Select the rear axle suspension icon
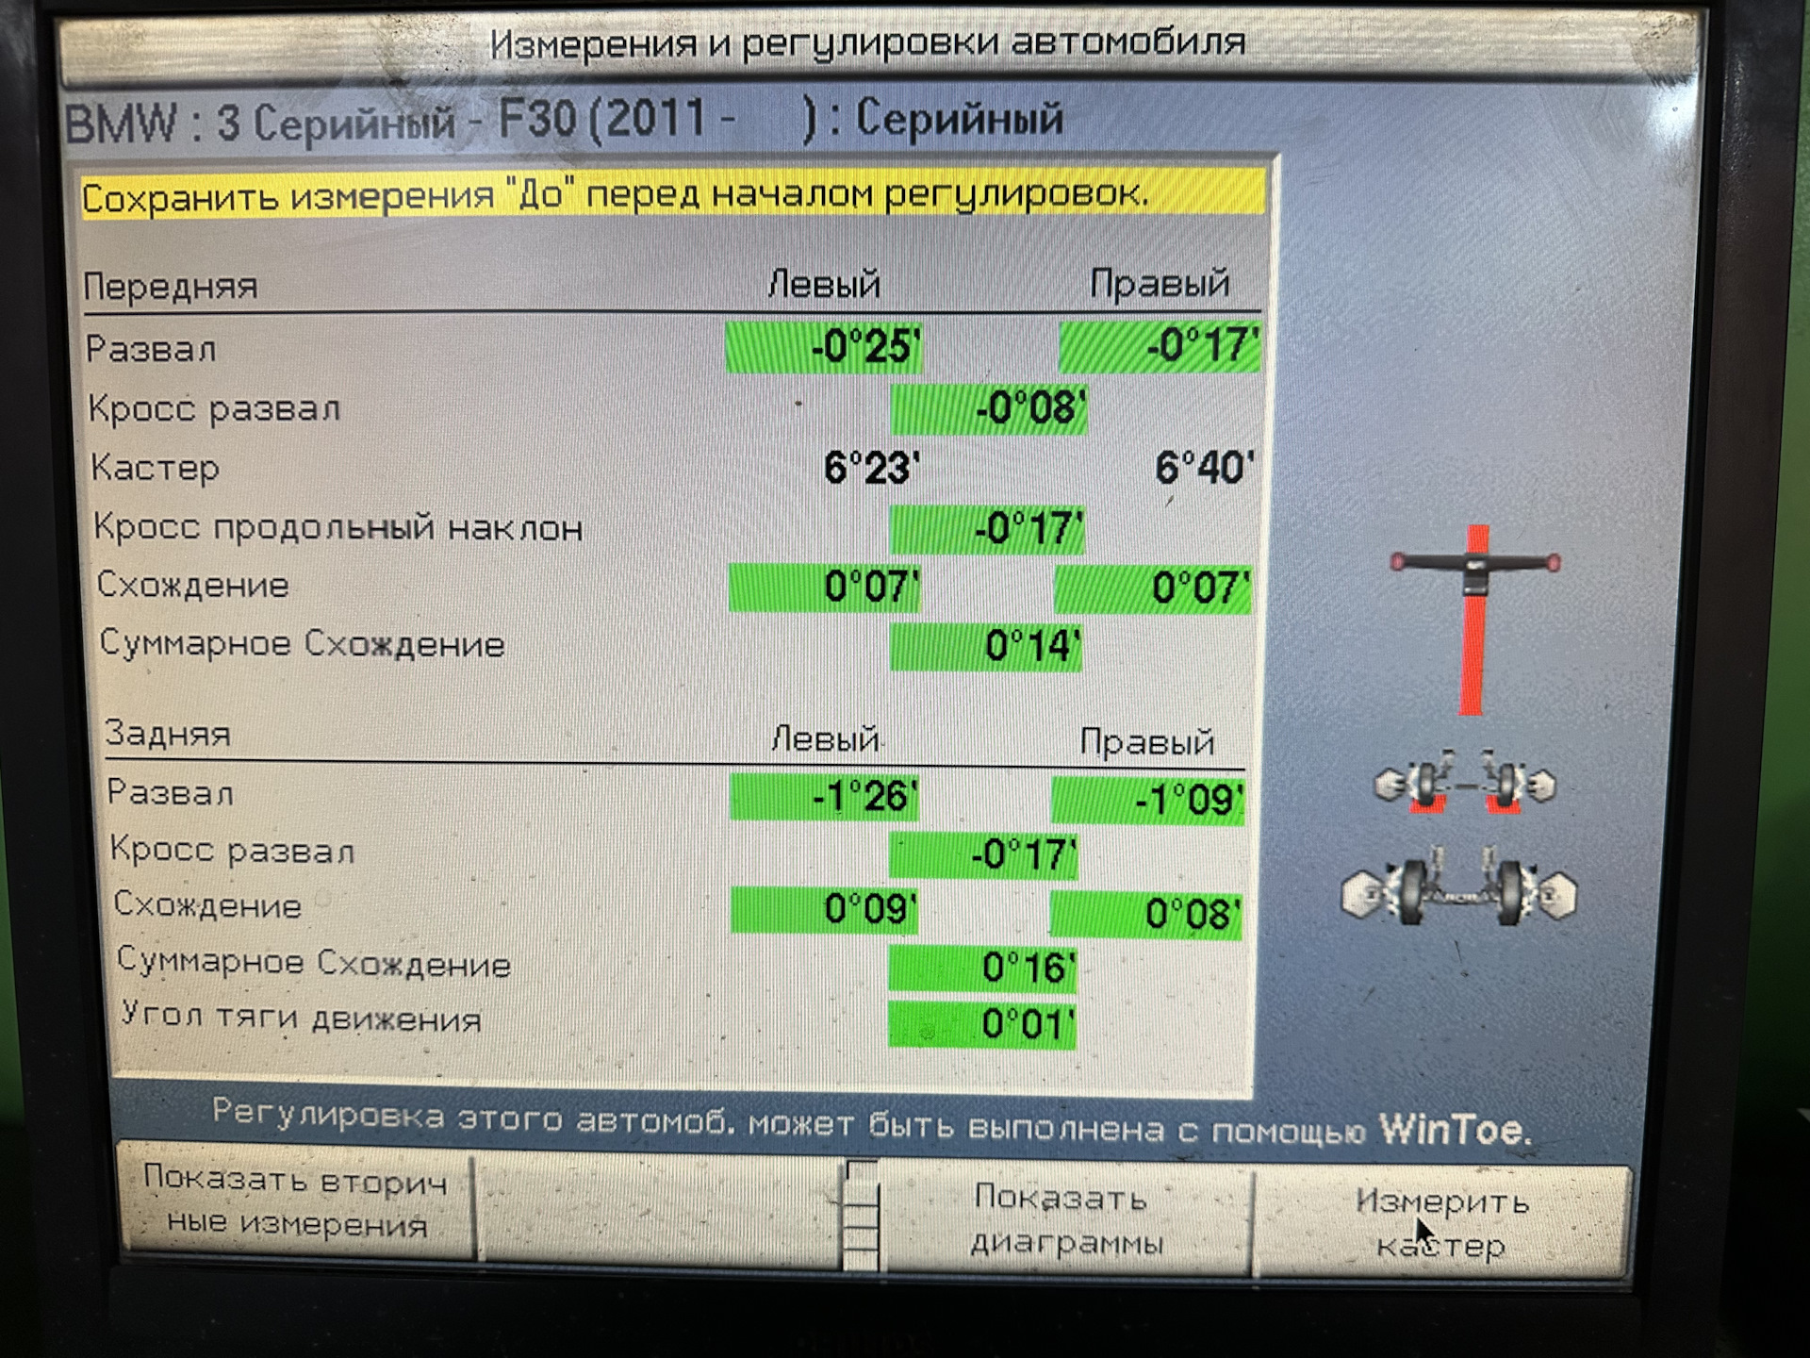Image resolution: width=1810 pixels, height=1358 pixels. pyautogui.click(x=1459, y=892)
